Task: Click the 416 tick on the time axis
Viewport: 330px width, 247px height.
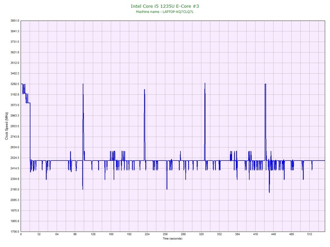Action: point(256,234)
